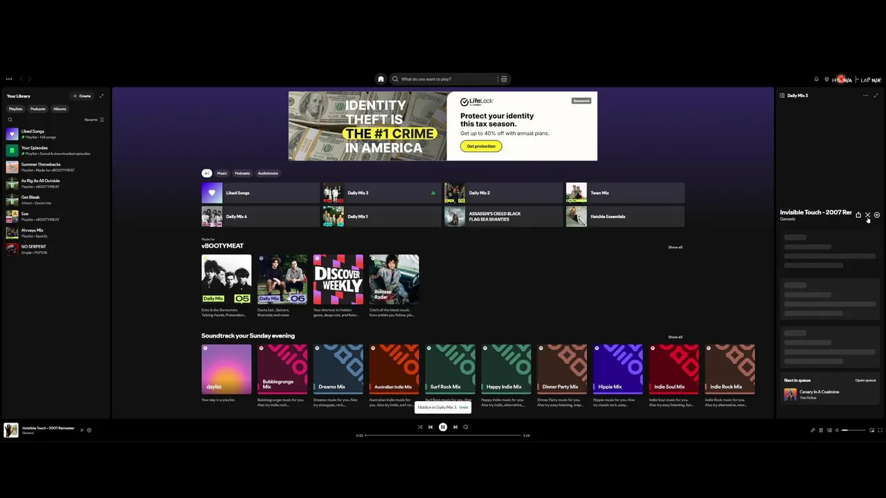Viewport: 886px width, 498px height.
Task: Open the Discover Weekly card
Action: tap(338, 286)
